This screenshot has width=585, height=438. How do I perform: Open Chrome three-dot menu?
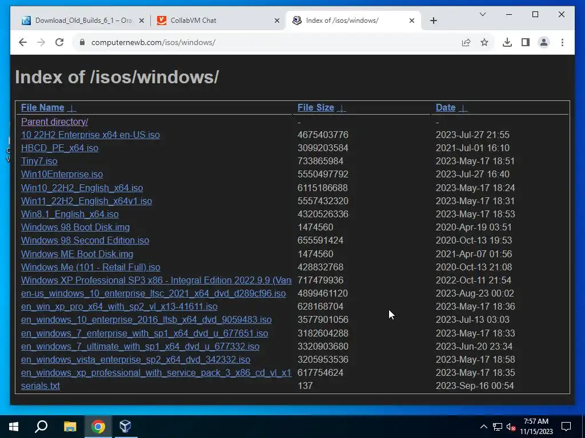562,42
